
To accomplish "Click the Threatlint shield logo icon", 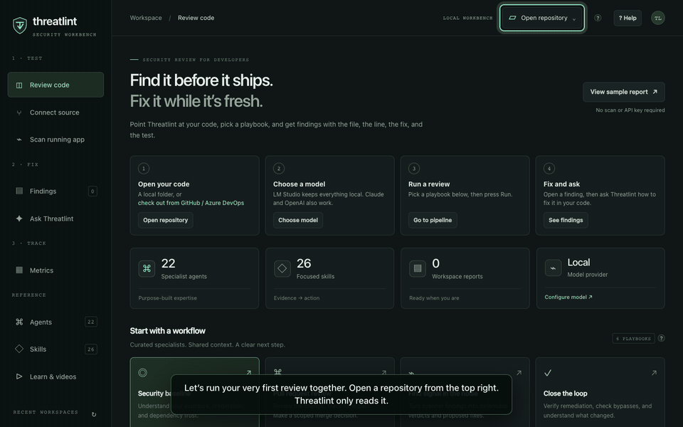I will [x=20, y=26].
